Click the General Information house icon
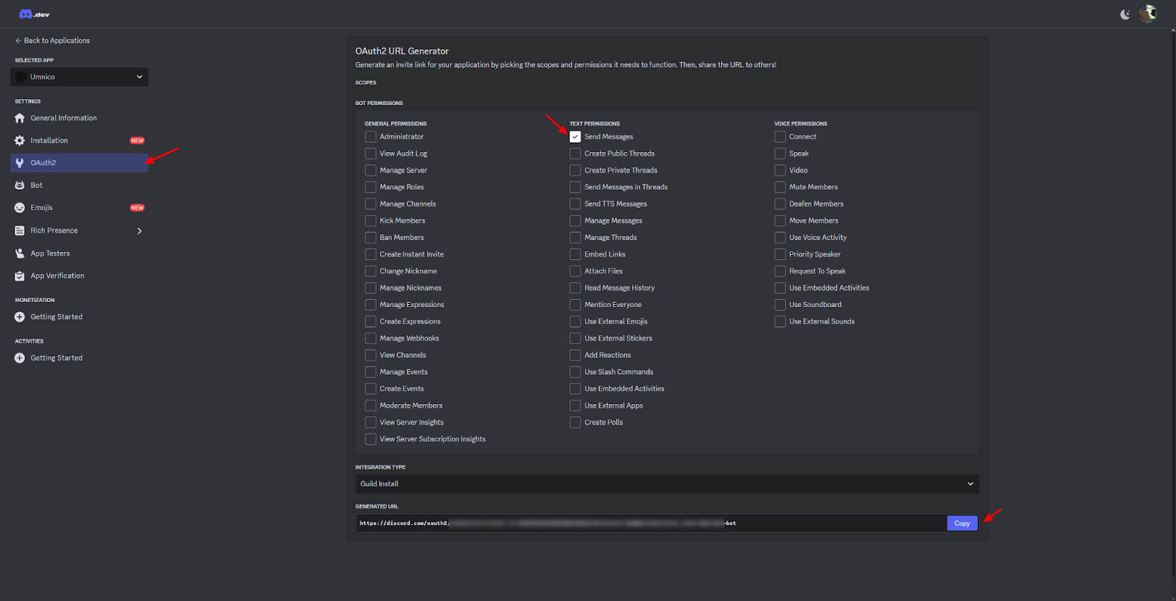Image resolution: width=1176 pixels, height=601 pixels. point(20,118)
